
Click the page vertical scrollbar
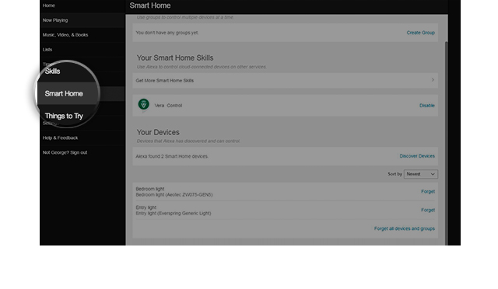coord(446,143)
